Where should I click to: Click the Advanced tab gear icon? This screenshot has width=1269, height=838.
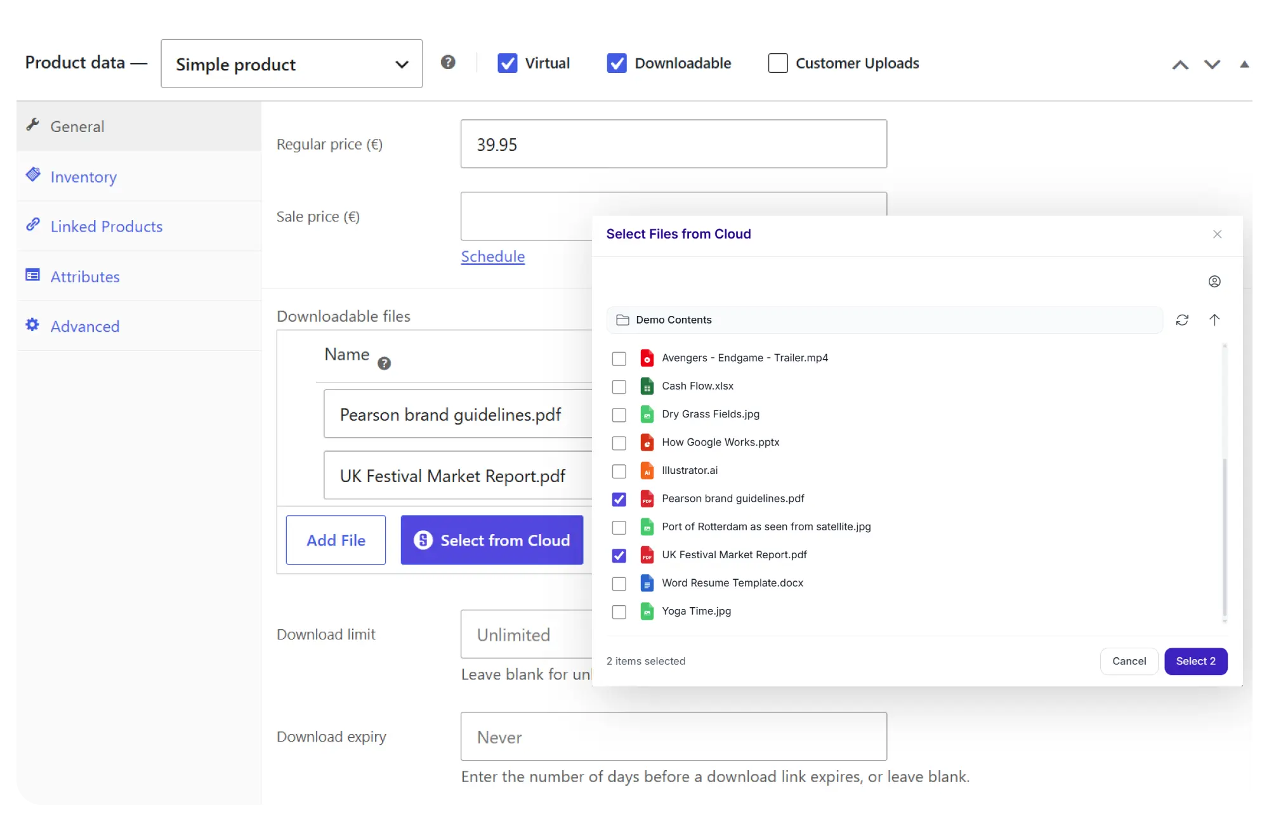click(33, 325)
